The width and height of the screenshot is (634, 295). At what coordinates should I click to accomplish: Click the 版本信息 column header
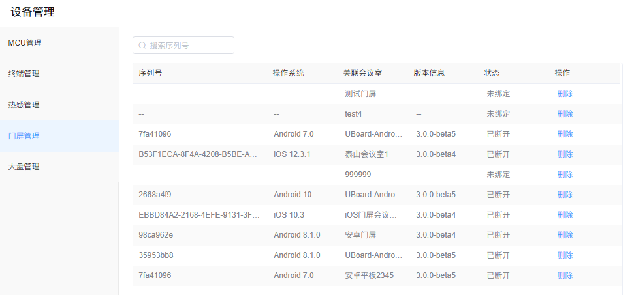pyautogui.click(x=429, y=73)
